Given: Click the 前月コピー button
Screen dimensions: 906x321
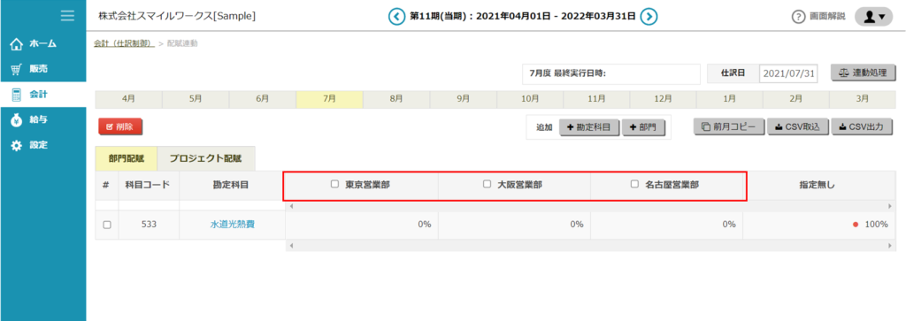Looking at the screenshot, I should 730,127.
